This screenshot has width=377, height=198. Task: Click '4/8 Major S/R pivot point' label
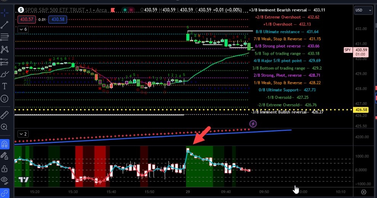point(278,61)
